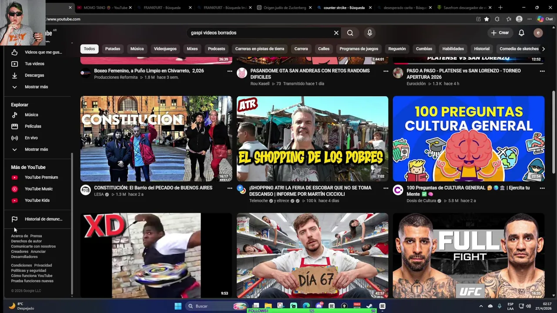Select the Reguetón filter chip
Image resolution: width=557 pixels, height=313 pixels.
pos(397,49)
